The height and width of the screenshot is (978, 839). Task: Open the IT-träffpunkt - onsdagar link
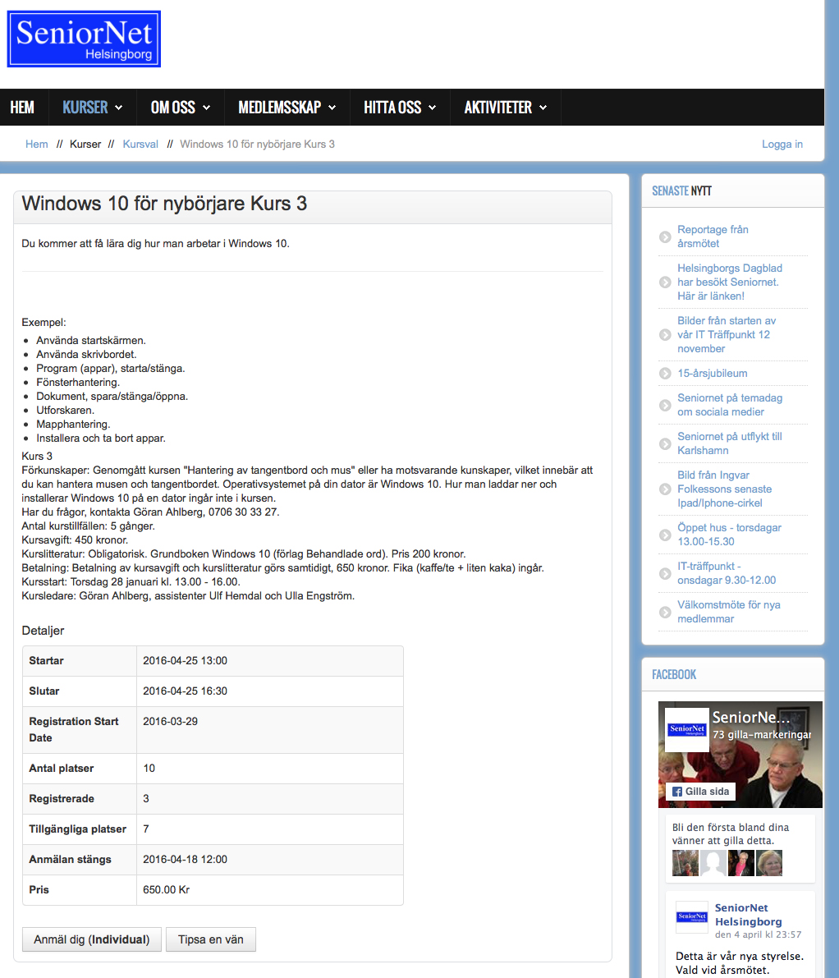click(x=727, y=573)
